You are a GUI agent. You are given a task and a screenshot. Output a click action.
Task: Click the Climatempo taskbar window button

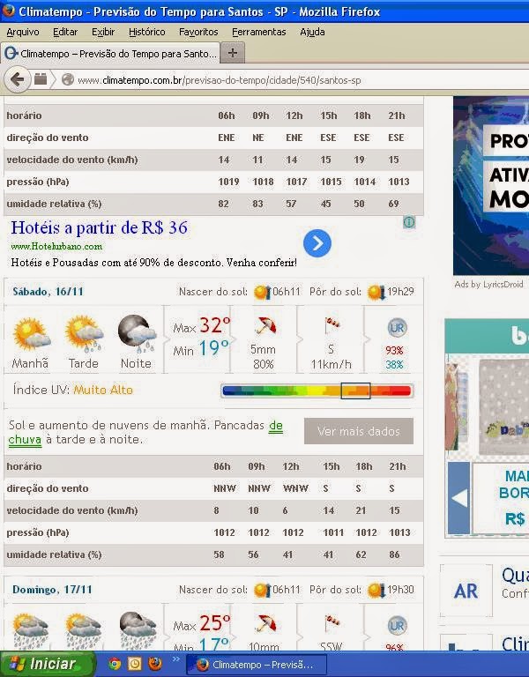tap(255, 665)
